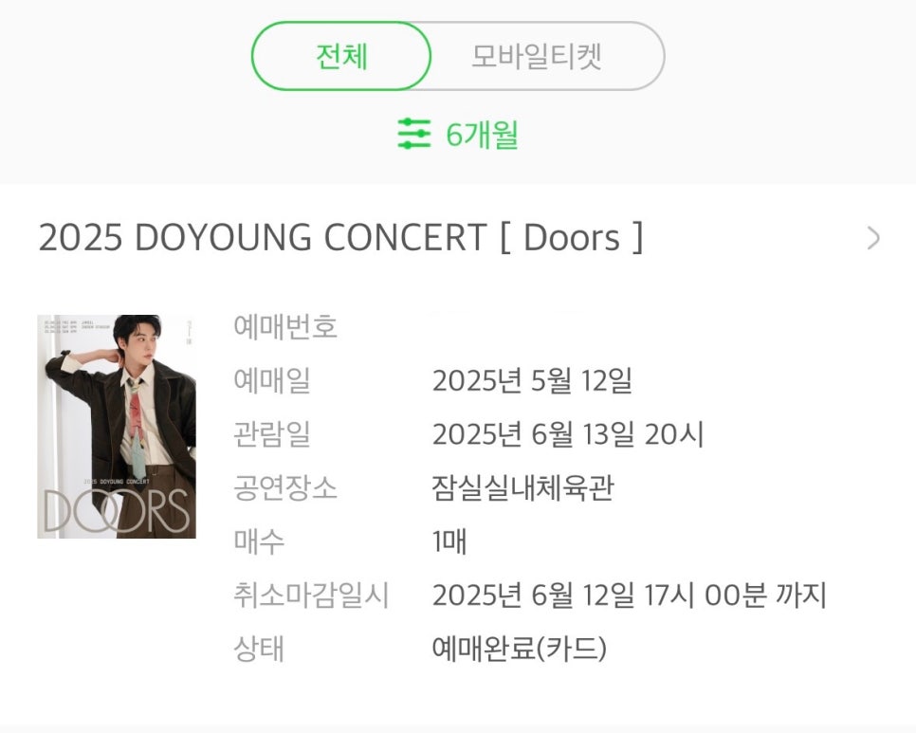Click the Doors concert poster thumbnail

[117, 427]
